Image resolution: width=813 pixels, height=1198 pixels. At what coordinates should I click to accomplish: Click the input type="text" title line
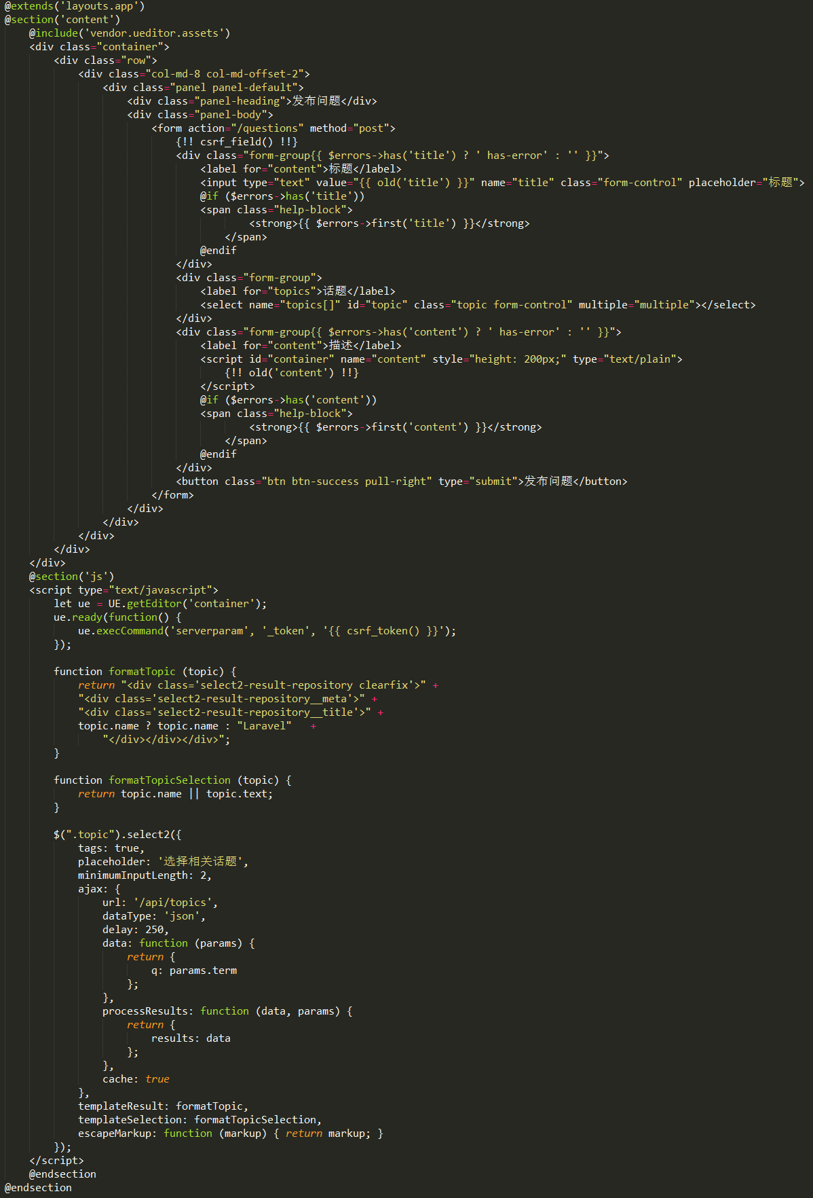pyautogui.click(x=502, y=183)
